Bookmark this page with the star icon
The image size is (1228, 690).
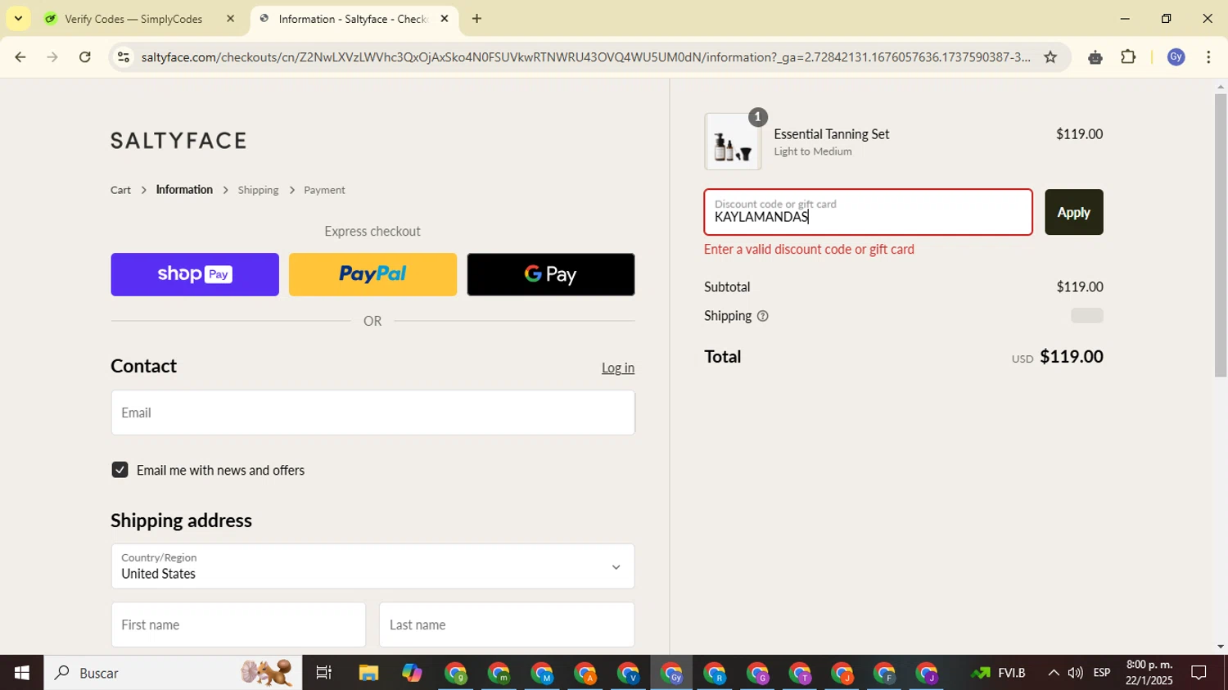coord(1050,57)
